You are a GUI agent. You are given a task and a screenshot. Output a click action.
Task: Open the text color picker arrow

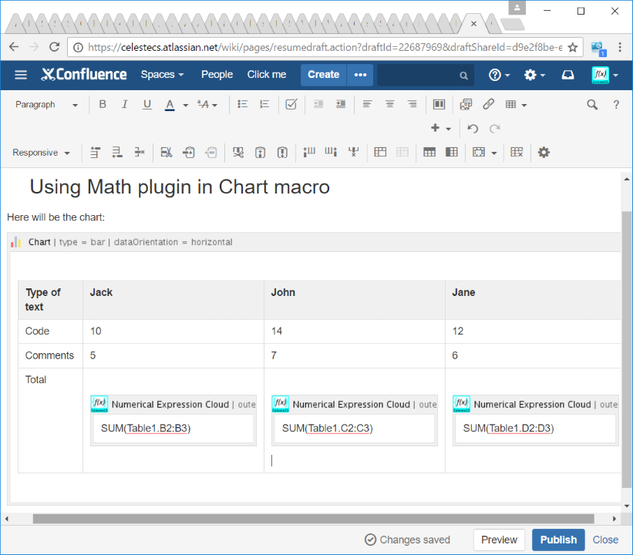tap(186, 106)
